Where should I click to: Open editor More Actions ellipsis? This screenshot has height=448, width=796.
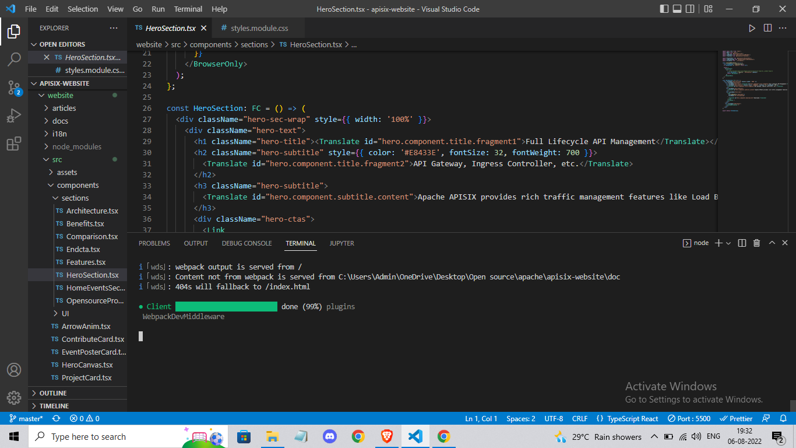click(783, 28)
